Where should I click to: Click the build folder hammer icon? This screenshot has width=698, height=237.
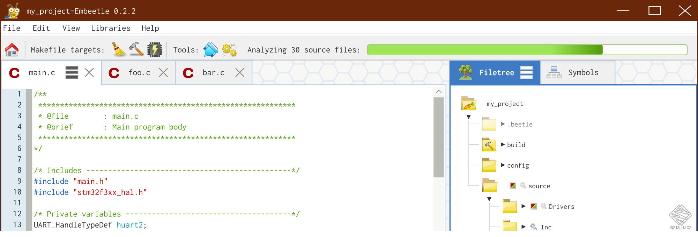pos(489,144)
